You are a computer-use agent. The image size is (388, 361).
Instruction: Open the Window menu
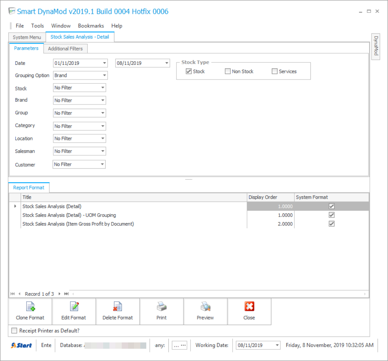pos(61,26)
